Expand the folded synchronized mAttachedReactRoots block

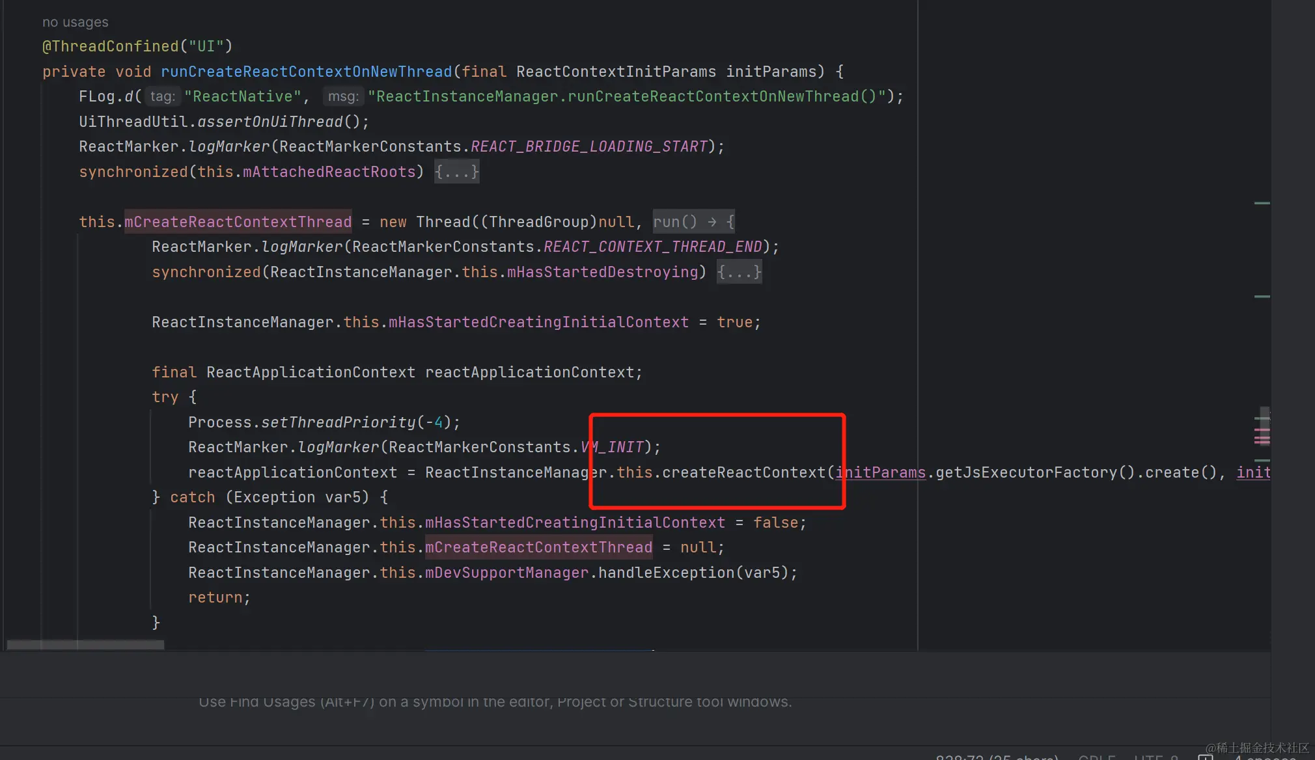(x=456, y=172)
